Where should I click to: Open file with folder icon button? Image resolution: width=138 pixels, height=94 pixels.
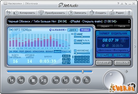pyautogui.click(x=77, y=80)
